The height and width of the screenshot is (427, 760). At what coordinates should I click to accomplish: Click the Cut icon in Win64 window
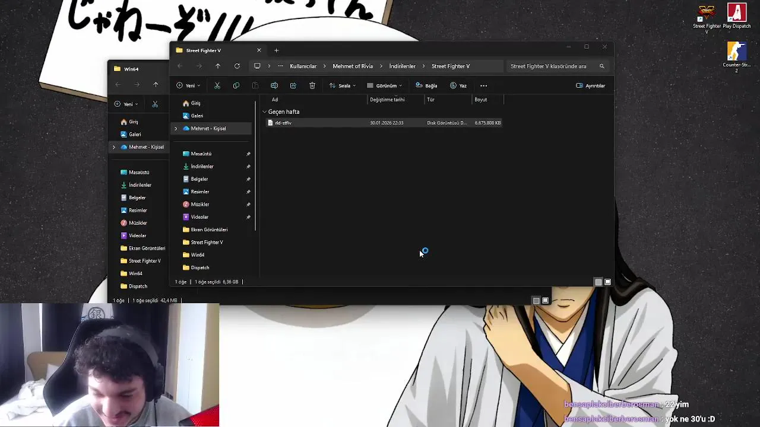tap(155, 104)
